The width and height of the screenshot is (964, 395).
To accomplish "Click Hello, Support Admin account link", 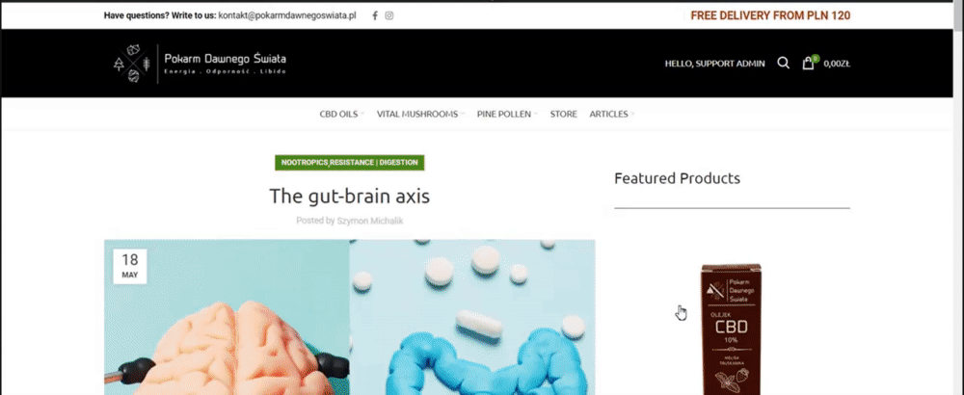I will coord(715,64).
